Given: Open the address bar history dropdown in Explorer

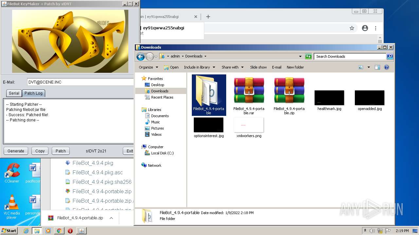Looking at the screenshot, I should coord(300,56).
